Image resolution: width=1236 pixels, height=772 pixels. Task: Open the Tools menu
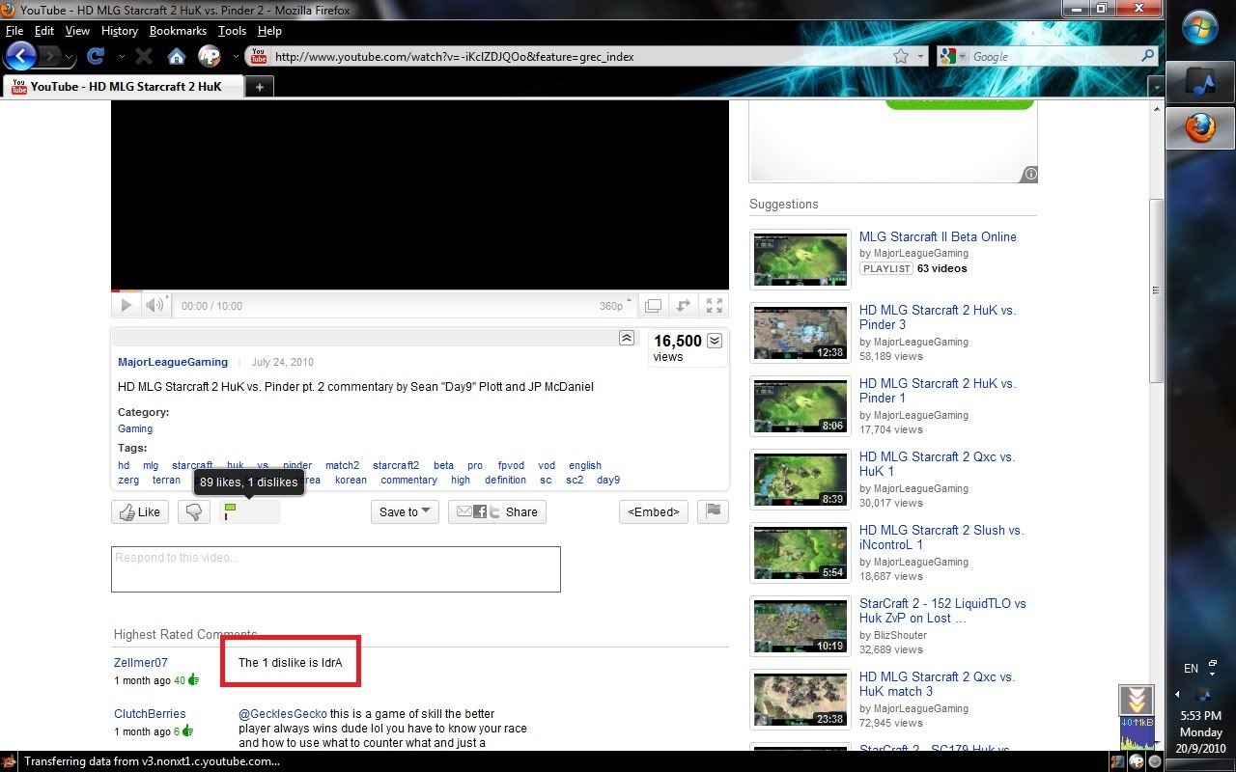tap(232, 31)
